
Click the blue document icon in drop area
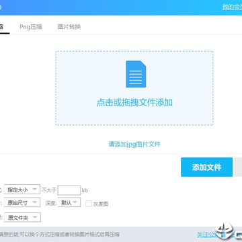tap(136, 74)
